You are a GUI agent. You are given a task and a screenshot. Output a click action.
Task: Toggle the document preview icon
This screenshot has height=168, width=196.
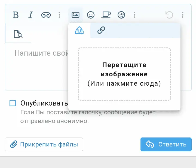pos(18,34)
